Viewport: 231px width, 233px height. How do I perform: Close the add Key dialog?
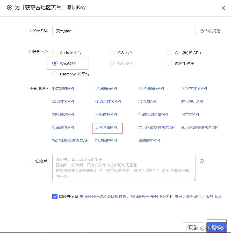pyautogui.click(x=223, y=8)
